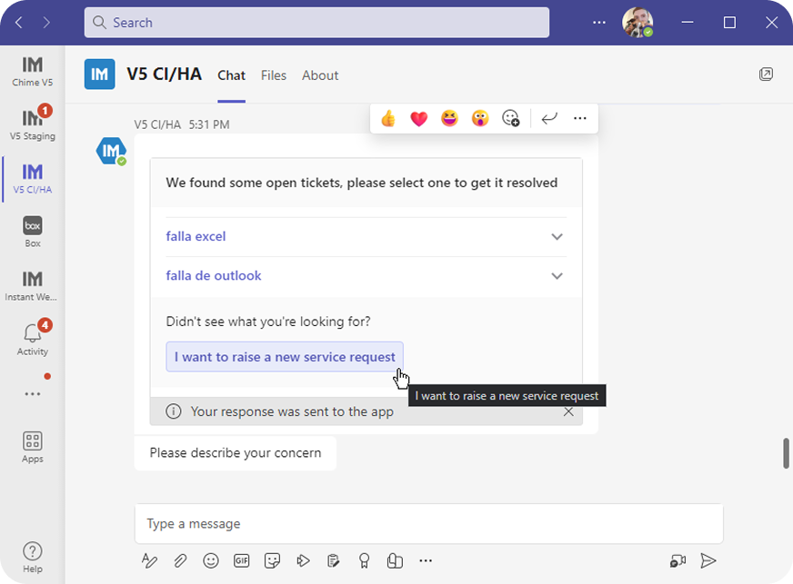Reply to message with arrow icon
The width and height of the screenshot is (793, 584).
549,119
